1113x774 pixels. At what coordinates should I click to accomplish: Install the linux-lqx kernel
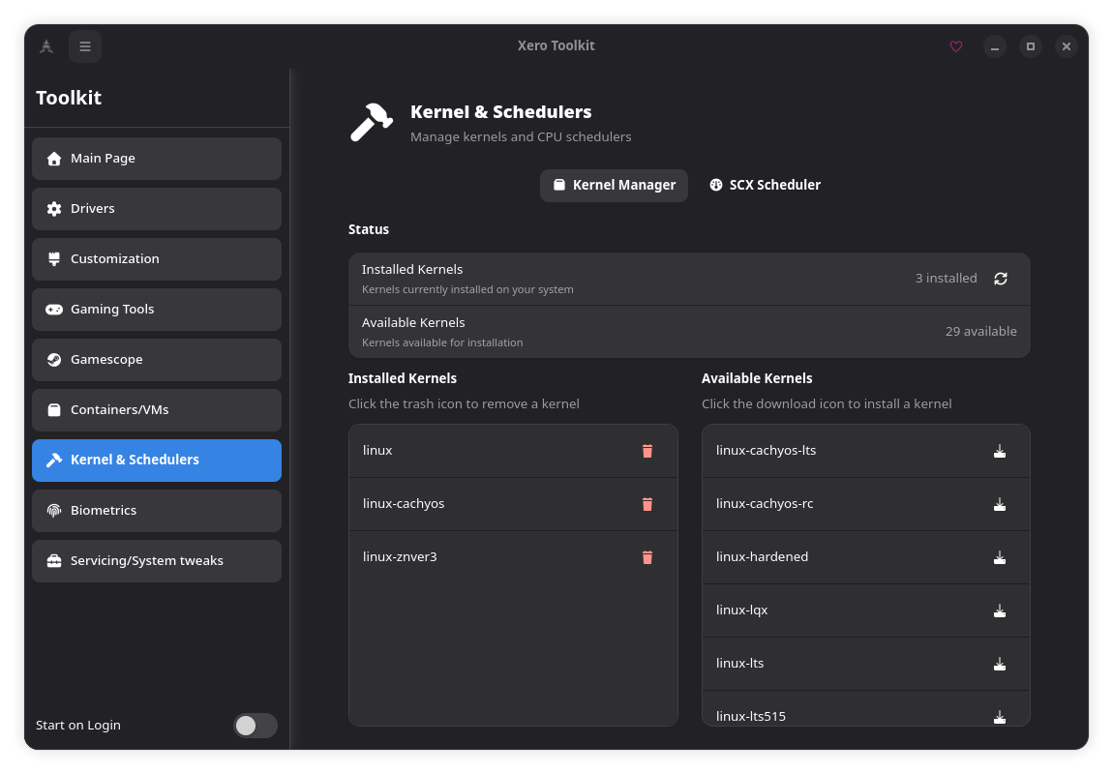pos(1000,610)
